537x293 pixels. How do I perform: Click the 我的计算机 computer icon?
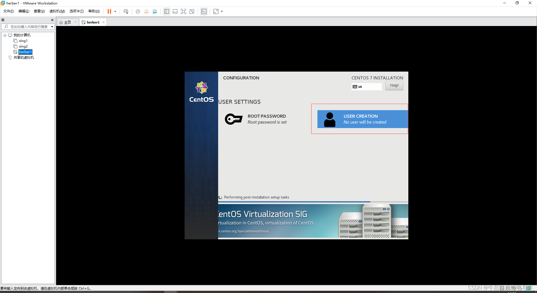10,35
